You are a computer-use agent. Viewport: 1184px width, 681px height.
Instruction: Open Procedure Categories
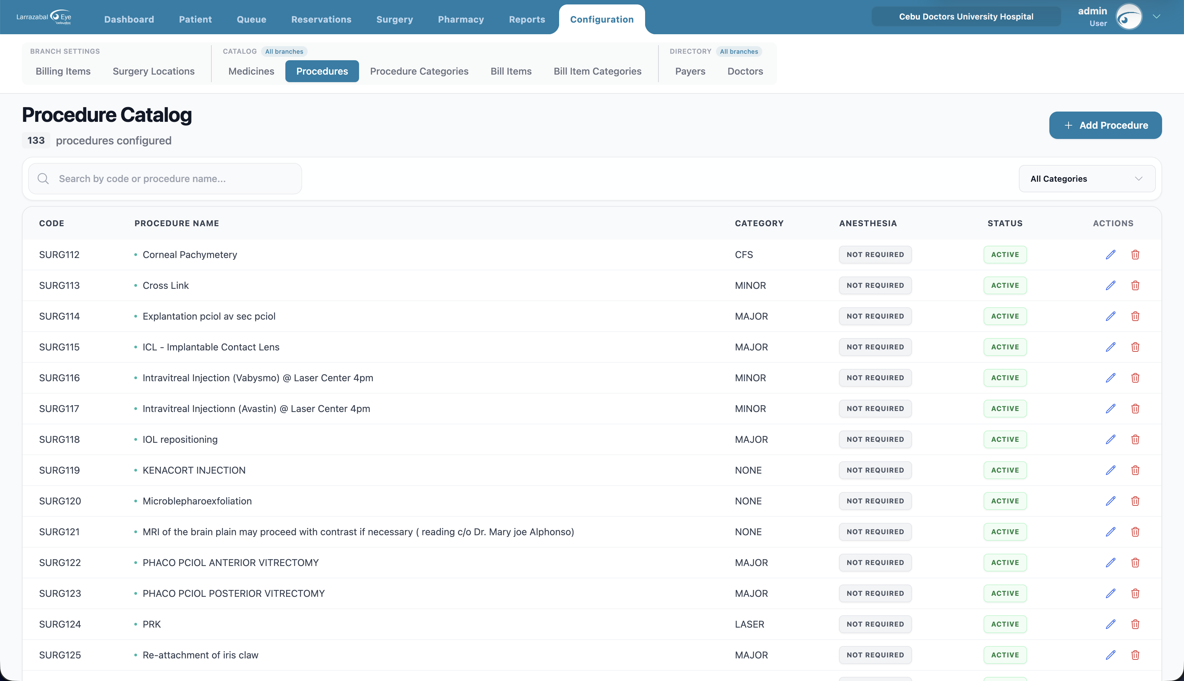click(x=419, y=71)
